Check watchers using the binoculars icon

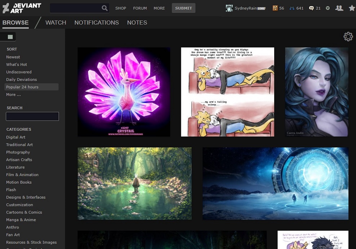pyautogui.click(x=292, y=8)
